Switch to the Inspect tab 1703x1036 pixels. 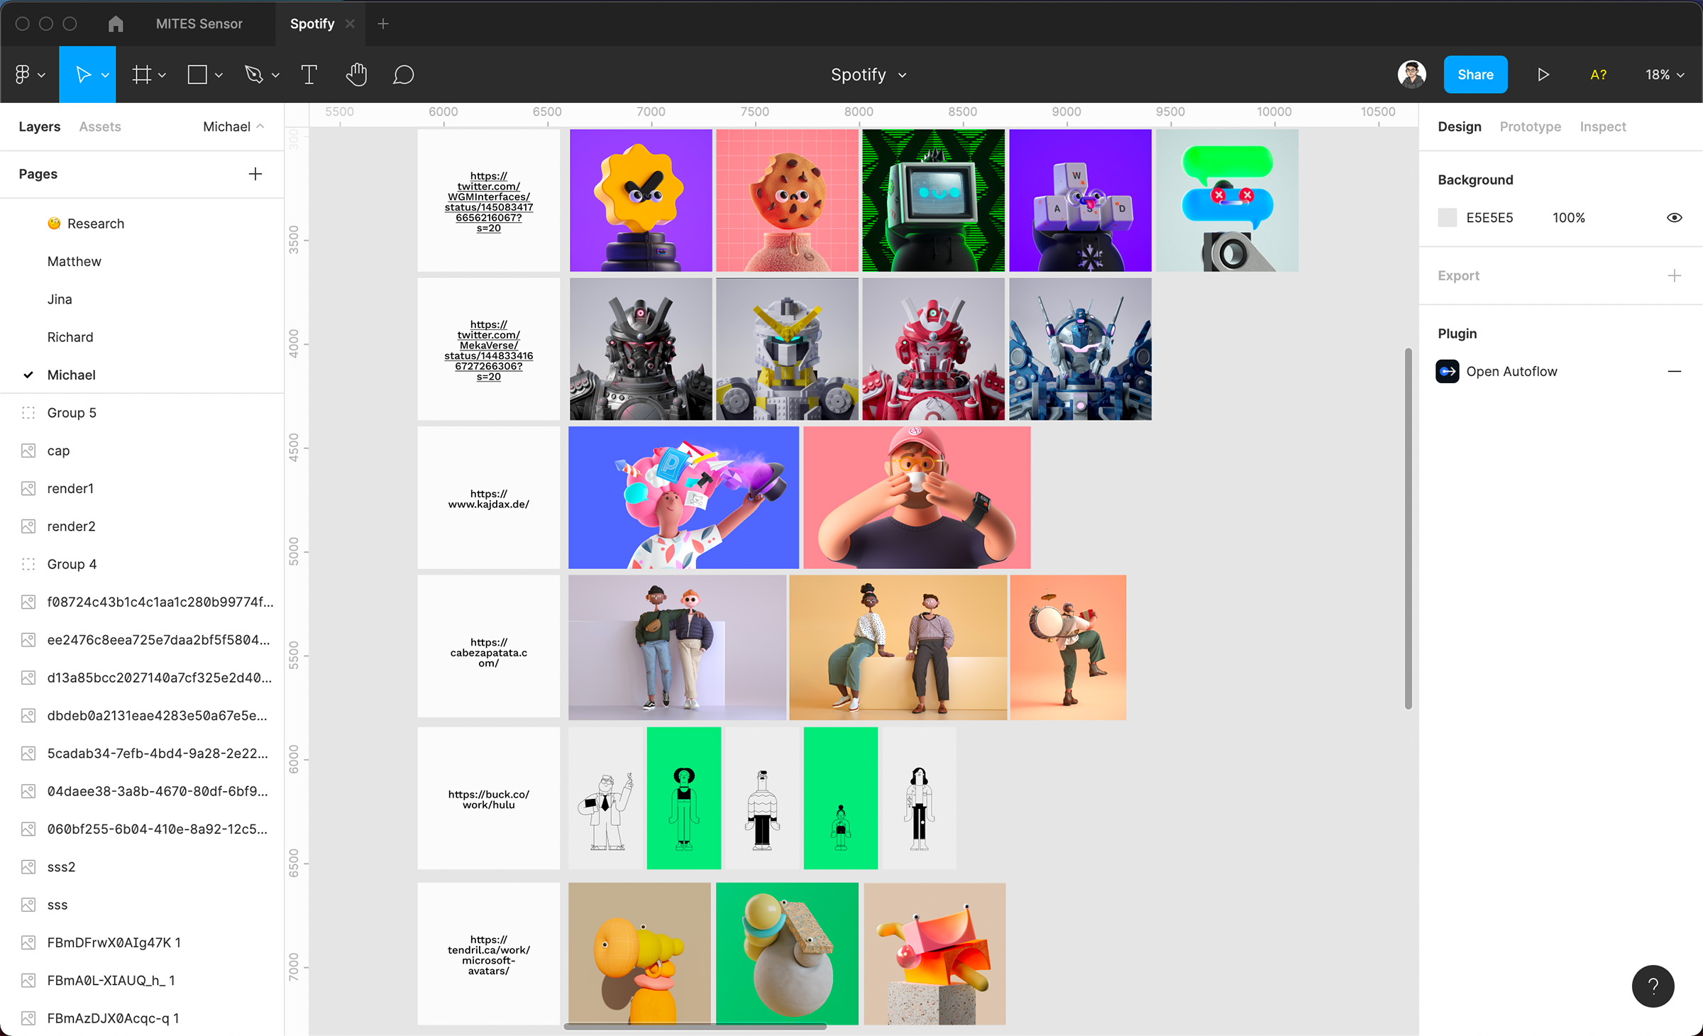(x=1602, y=126)
